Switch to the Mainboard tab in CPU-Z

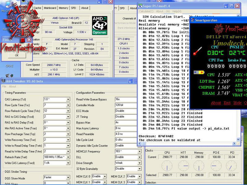pyautogui.click(x=50, y=8)
